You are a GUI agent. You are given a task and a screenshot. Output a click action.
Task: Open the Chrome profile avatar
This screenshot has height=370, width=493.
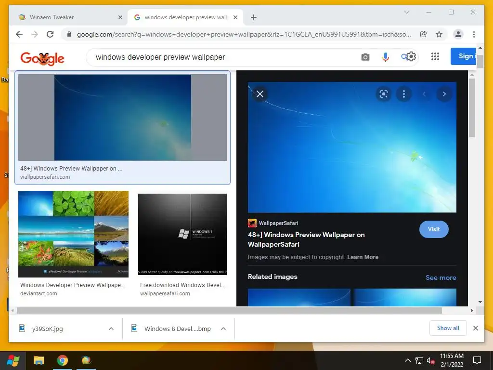(458, 34)
